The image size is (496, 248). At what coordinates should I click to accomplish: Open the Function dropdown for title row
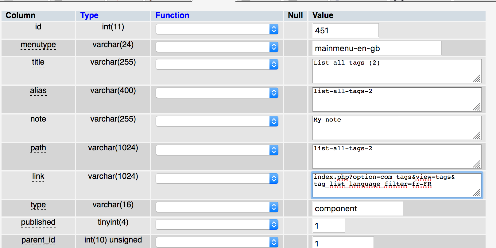[x=217, y=64]
